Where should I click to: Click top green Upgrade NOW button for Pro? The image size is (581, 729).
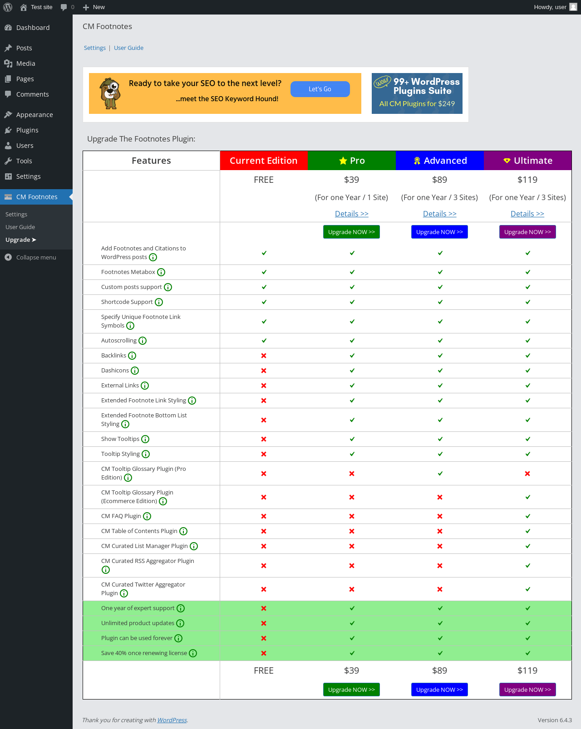pos(352,232)
